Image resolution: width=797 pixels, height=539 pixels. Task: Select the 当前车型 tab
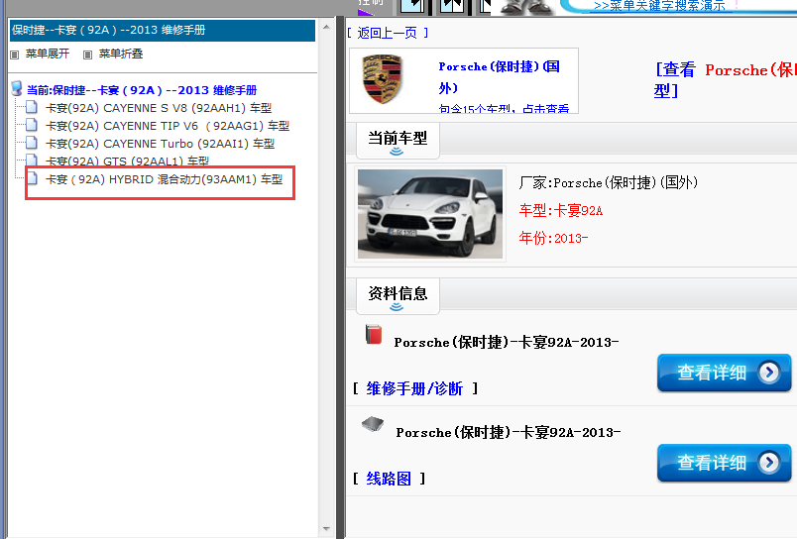[398, 141]
